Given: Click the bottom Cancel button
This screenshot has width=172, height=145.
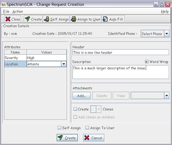Looking at the screenshot, I should (x=94, y=138).
